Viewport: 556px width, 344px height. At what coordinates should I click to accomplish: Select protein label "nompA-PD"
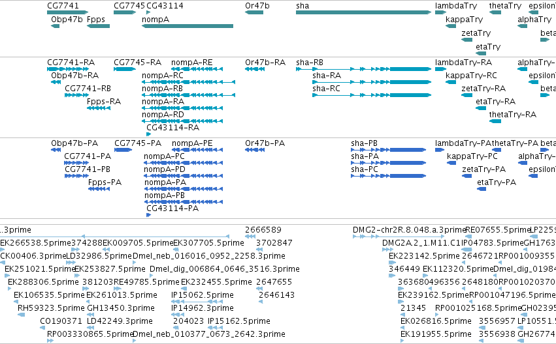[x=165, y=169]
